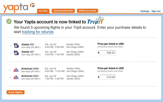Open the airline accounts tab
The height and width of the screenshot is (102, 163).
(87, 11)
